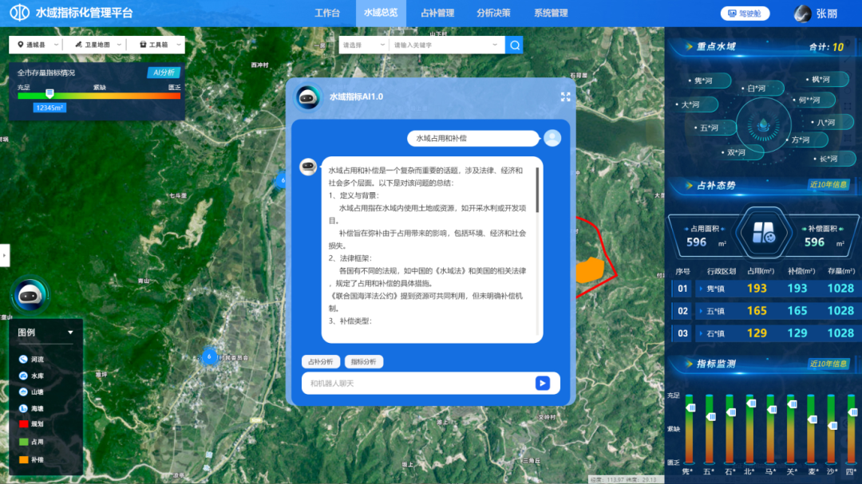The image size is (862, 484).
Task: Click the platform logo beside 水域指标化管理平台
Action: pyautogui.click(x=18, y=13)
